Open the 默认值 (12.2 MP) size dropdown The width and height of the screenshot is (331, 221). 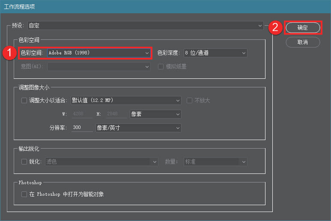click(126, 100)
